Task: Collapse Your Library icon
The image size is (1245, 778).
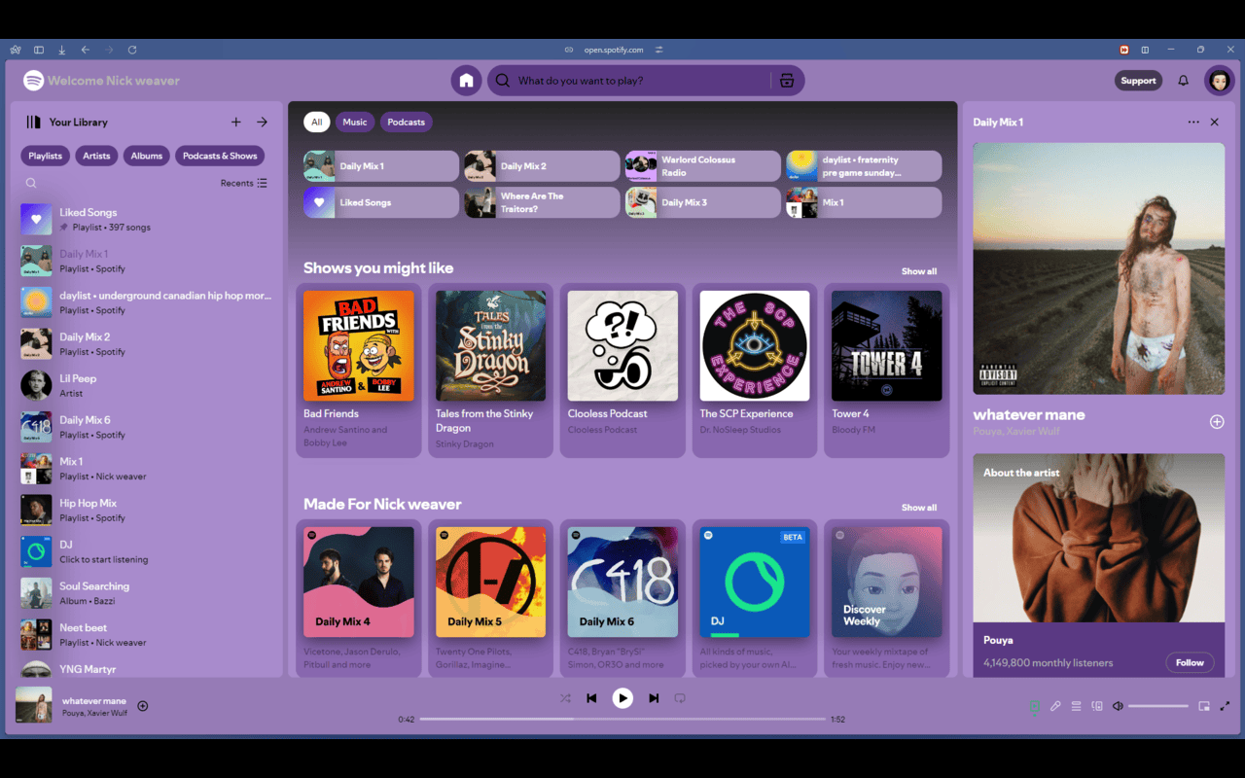Action: pos(33,123)
